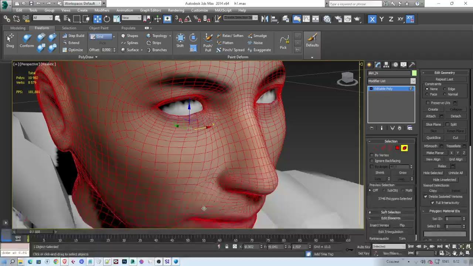Screen dimensions: 473x266
Task: Select Element sub-object level icon
Action: click(404, 148)
